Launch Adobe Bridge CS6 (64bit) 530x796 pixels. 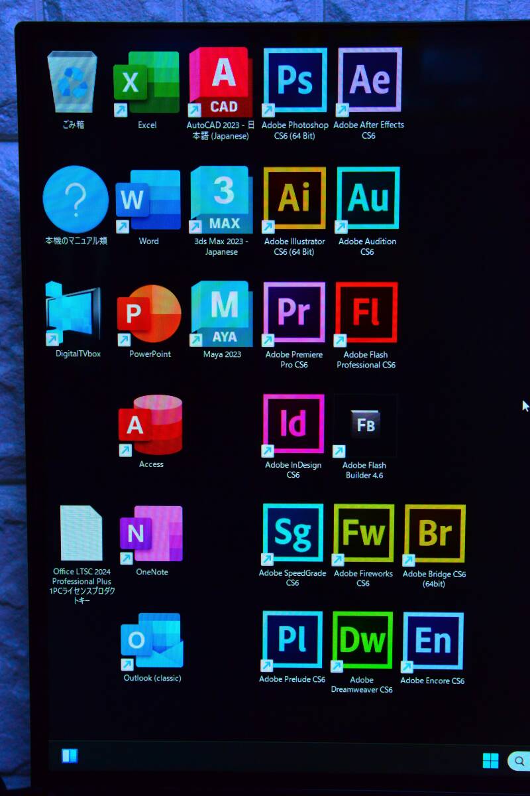[x=434, y=535]
